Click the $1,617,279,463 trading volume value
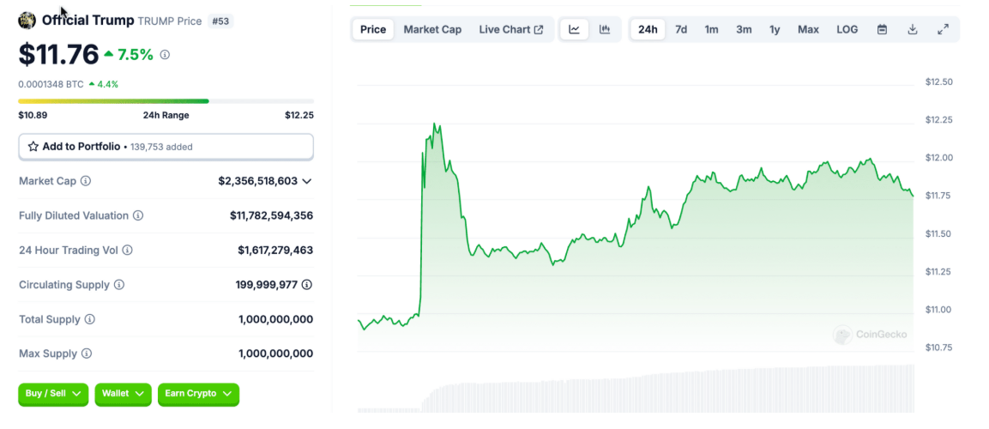Image resolution: width=989 pixels, height=429 pixels. click(x=275, y=251)
